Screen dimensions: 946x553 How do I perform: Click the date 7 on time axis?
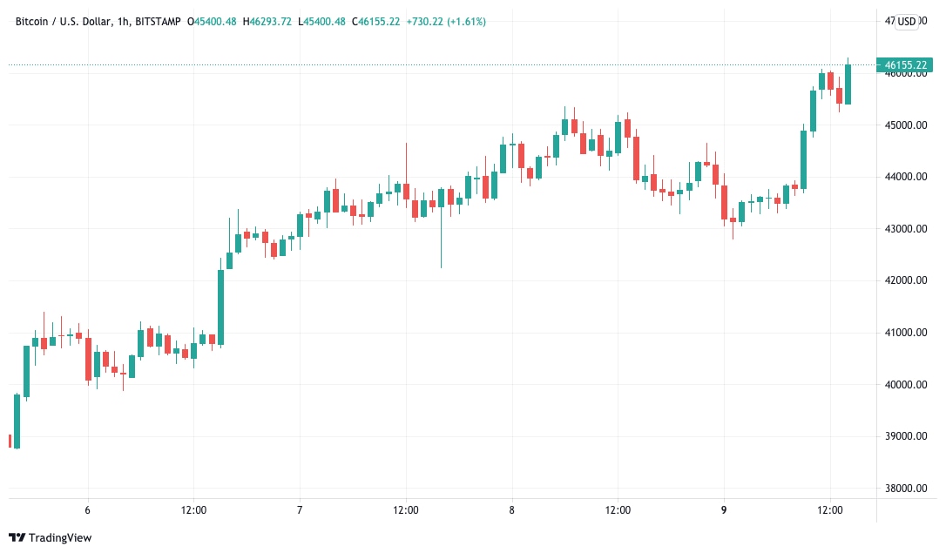(300, 509)
